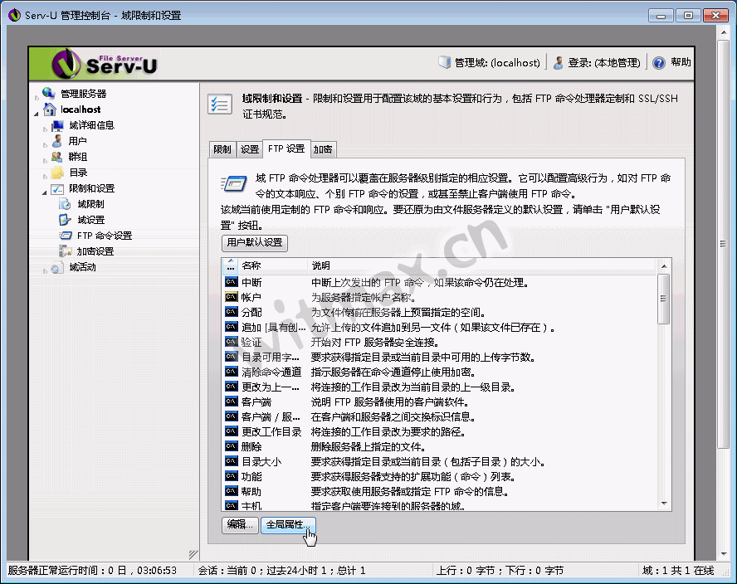Click the main window scrollbar thumb
Screen dimensions: 737x584
pos(723,243)
